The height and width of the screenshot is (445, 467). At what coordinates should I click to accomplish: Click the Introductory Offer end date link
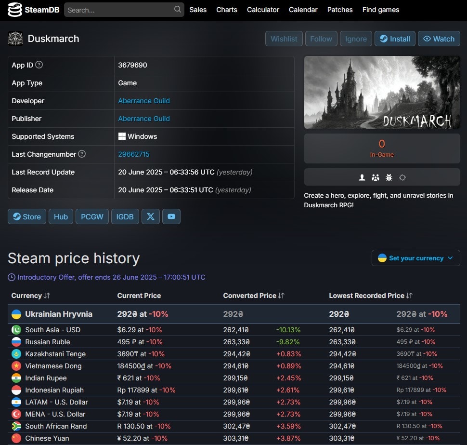click(111, 277)
